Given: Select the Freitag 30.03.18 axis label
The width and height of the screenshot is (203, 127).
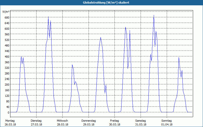Looking at the screenshot, I should point(115,123).
